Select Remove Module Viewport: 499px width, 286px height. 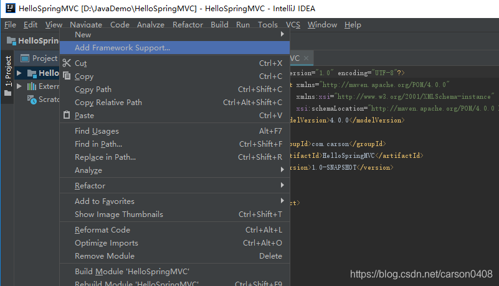tap(174, 256)
